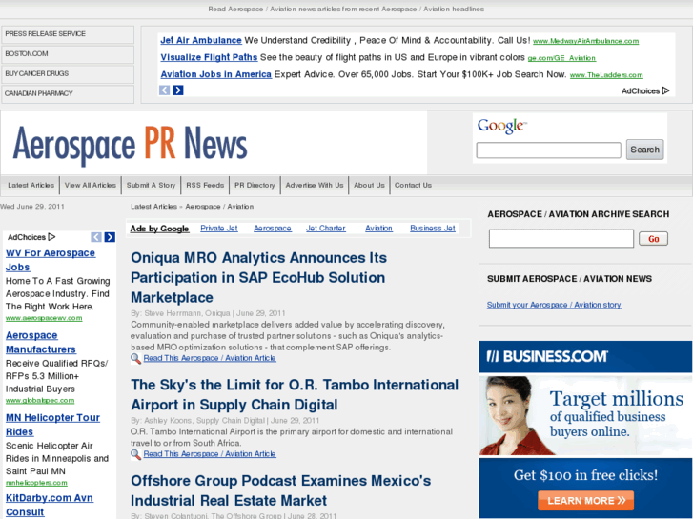Viewport: 693px width, 519px height.
Task: Click Read This Article link under O.R. Tambo story
Action: (210, 454)
